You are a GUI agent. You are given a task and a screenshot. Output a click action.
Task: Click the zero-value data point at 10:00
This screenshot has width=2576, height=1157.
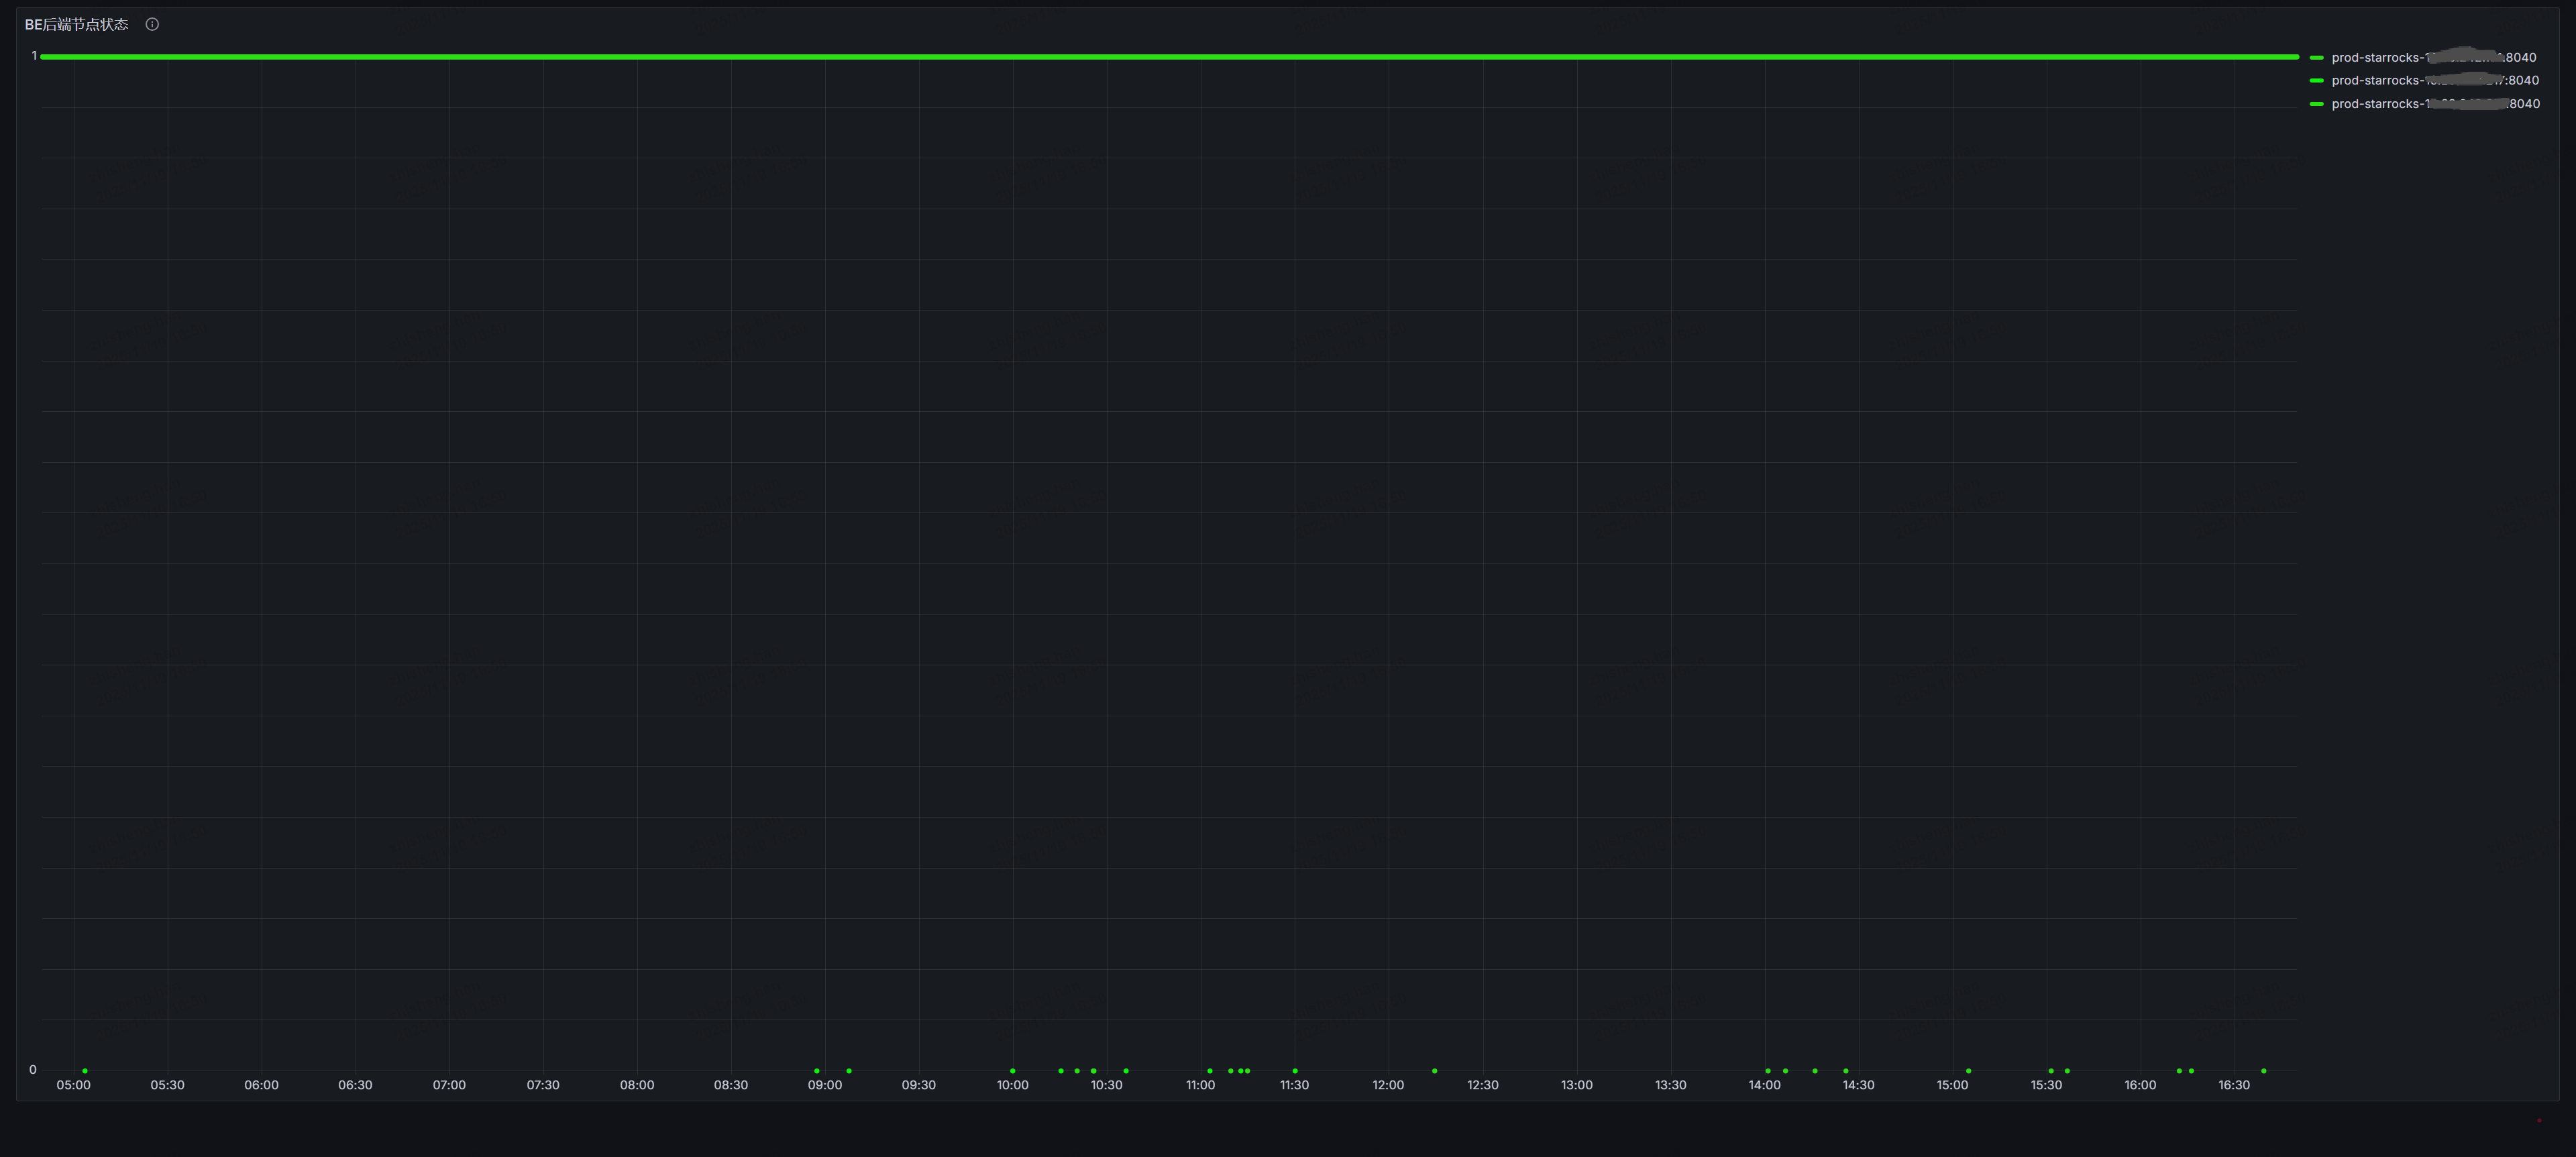1013,1071
